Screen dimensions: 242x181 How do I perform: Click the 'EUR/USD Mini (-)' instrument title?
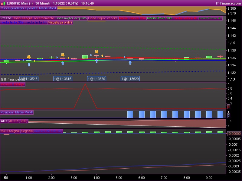click(x=20, y=3)
